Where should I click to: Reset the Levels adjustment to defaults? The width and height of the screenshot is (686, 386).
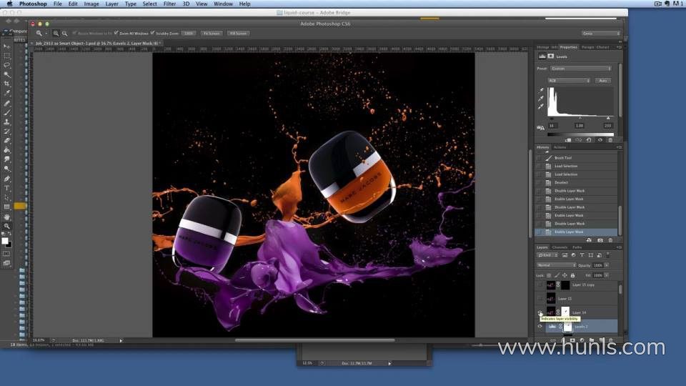point(590,140)
